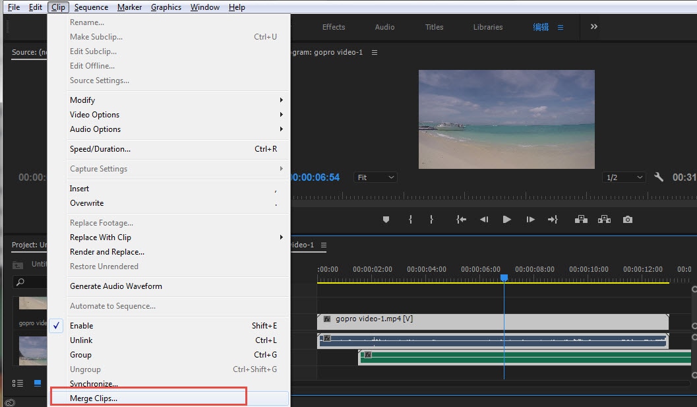This screenshot has height=407, width=697.
Task: Open Program monitor settings wrench
Action: [658, 177]
